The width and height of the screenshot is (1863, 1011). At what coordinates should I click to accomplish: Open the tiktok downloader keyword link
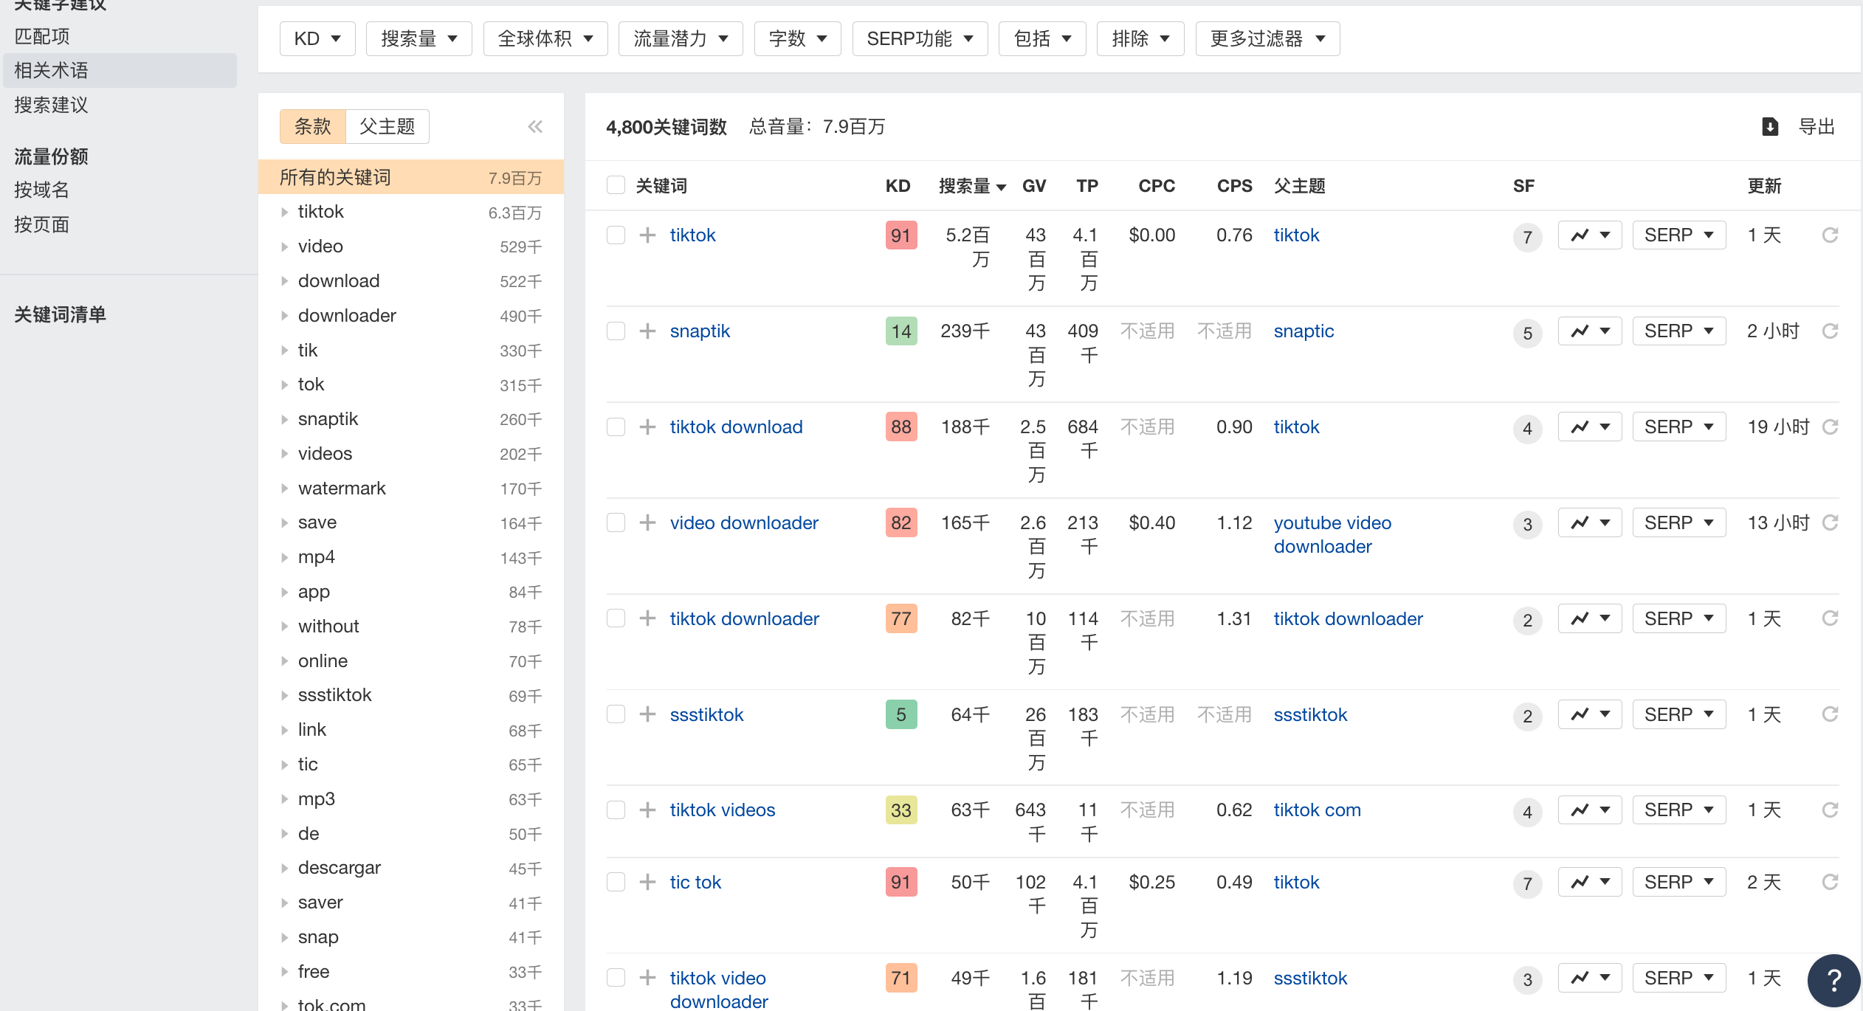tap(744, 619)
